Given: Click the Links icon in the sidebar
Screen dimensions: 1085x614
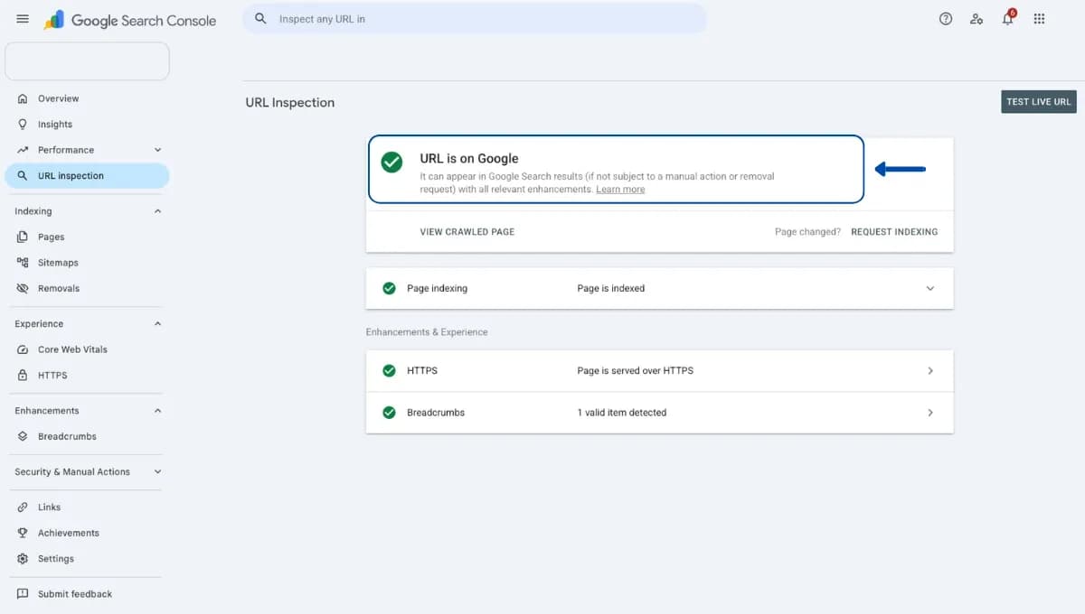Looking at the screenshot, I should coord(23,507).
